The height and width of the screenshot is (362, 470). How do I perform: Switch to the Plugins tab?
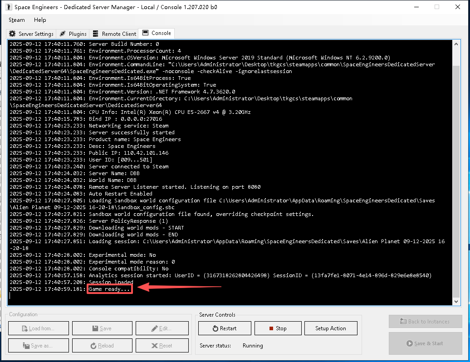coord(73,34)
